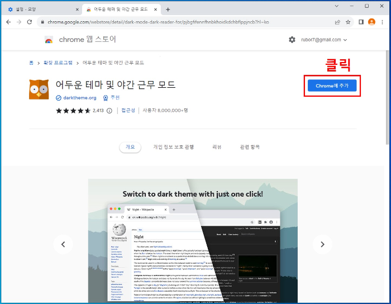This screenshot has height=304, width=391.
Task: Open the 접근성 category link
Action: tap(128, 111)
